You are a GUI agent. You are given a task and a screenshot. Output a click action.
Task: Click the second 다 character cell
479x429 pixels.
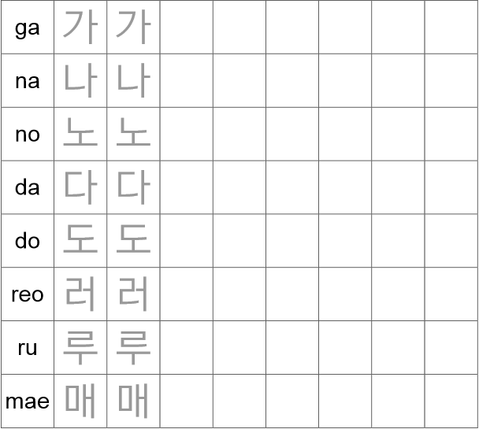tap(133, 187)
